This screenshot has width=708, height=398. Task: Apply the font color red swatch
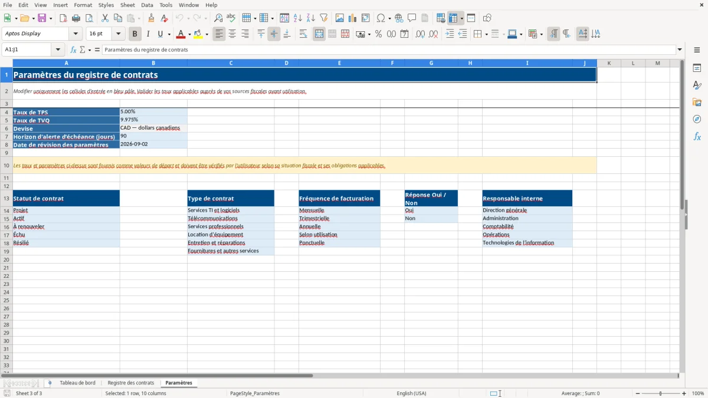[x=181, y=34]
